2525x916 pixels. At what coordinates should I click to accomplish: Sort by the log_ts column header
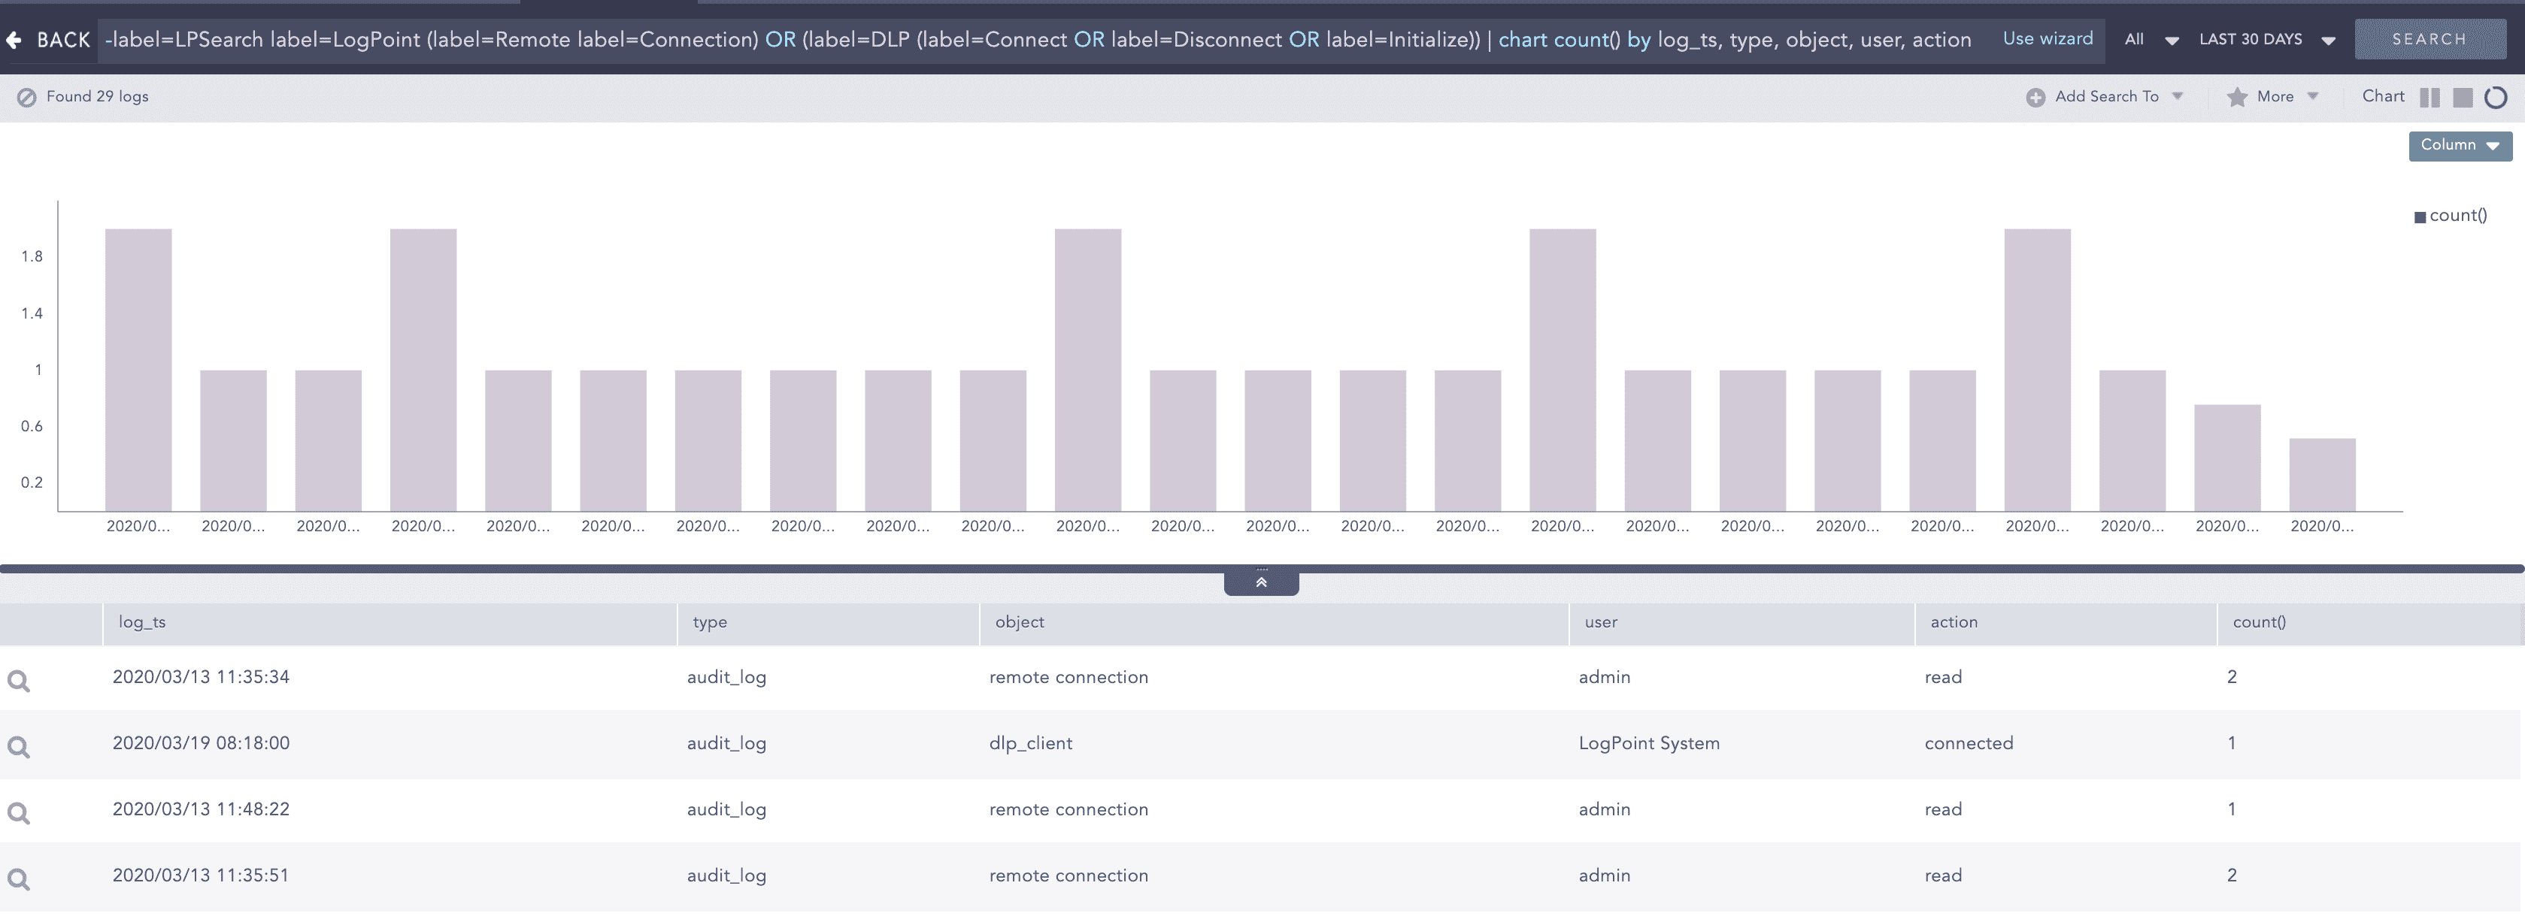(143, 622)
